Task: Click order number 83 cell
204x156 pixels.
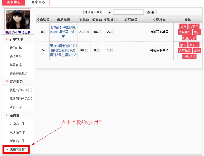Action: tap(43, 32)
